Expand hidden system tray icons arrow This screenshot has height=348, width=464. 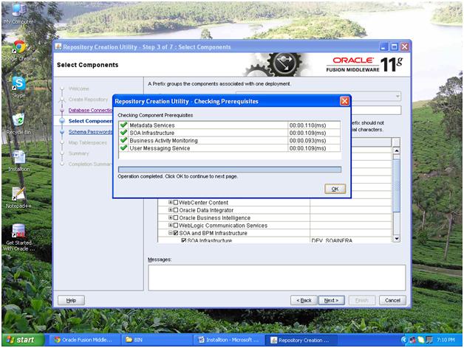403,340
